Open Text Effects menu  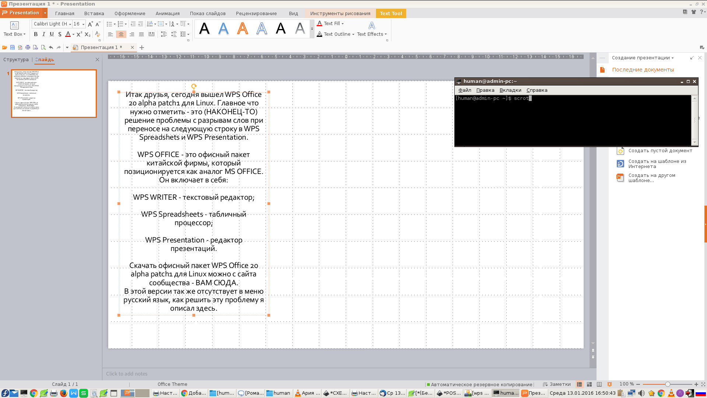tap(372, 29)
